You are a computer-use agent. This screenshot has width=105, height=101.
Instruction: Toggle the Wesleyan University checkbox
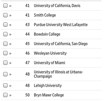(5, 53)
